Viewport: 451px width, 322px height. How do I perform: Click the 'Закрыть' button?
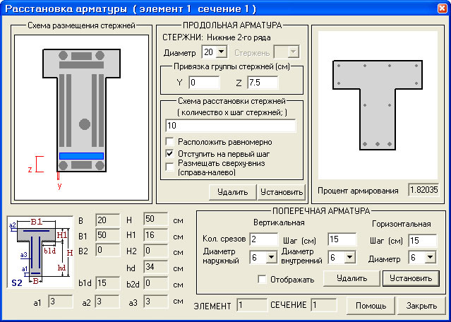[421, 306]
